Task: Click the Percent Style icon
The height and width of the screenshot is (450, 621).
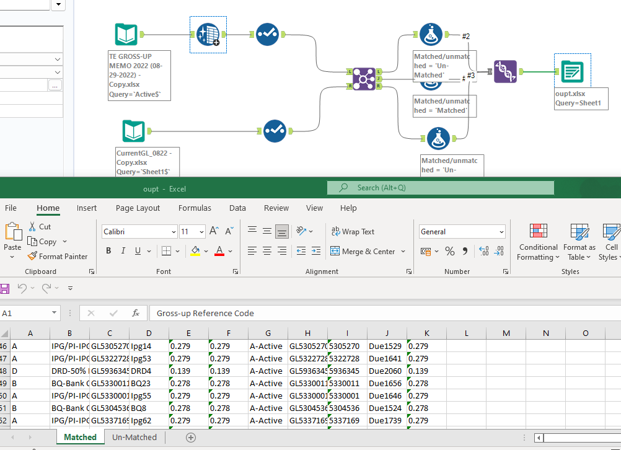Action: (x=450, y=250)
